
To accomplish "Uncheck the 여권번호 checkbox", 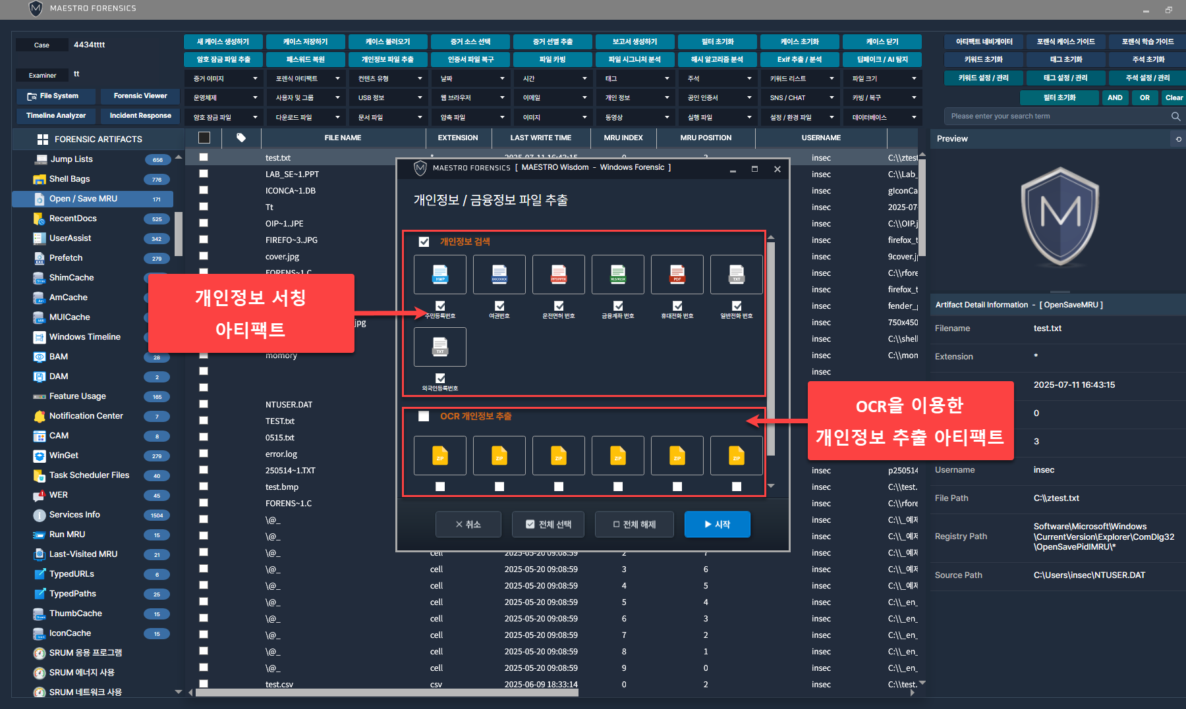I will click(x=499, y=305).
